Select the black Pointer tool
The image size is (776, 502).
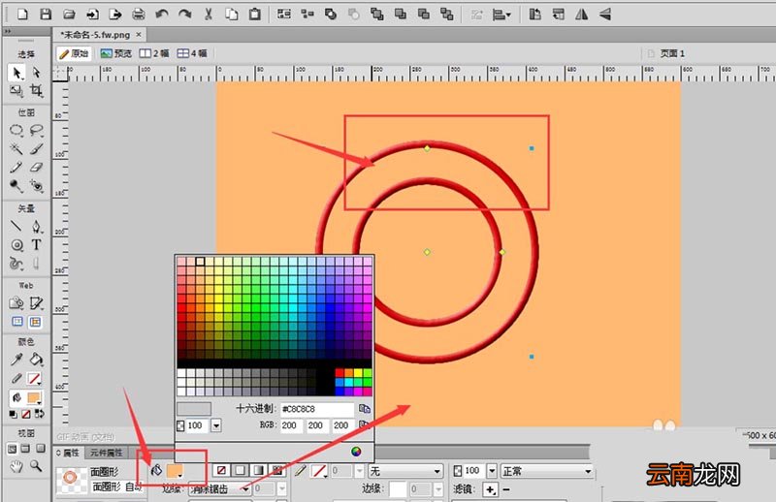coord(16,73)
